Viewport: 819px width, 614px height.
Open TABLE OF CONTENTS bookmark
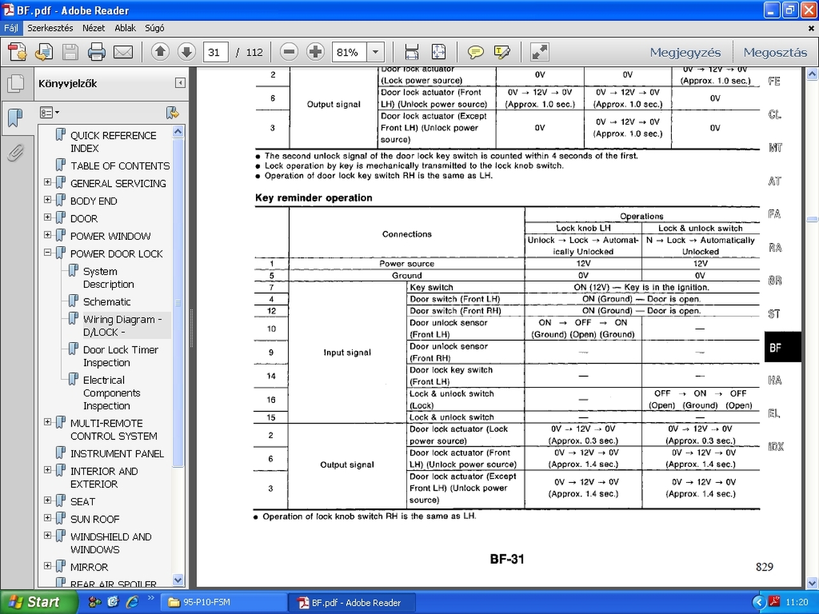click(120, 166)
